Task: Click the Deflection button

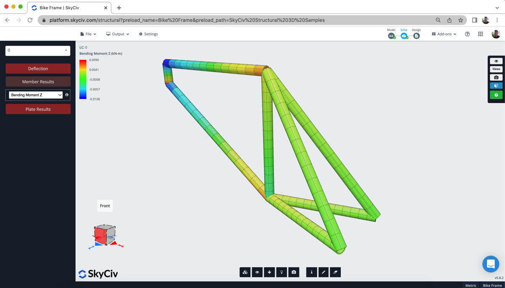Action: pos(38,68)
